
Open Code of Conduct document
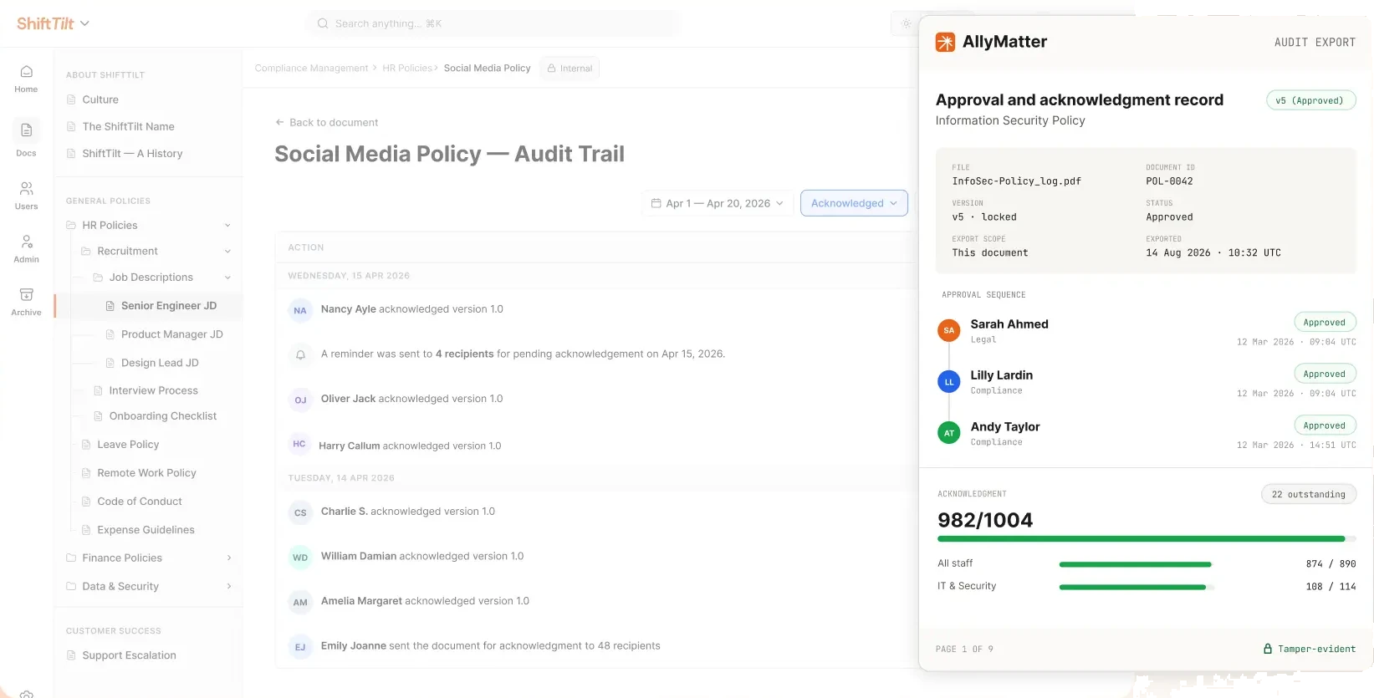[x=140, y=502]
